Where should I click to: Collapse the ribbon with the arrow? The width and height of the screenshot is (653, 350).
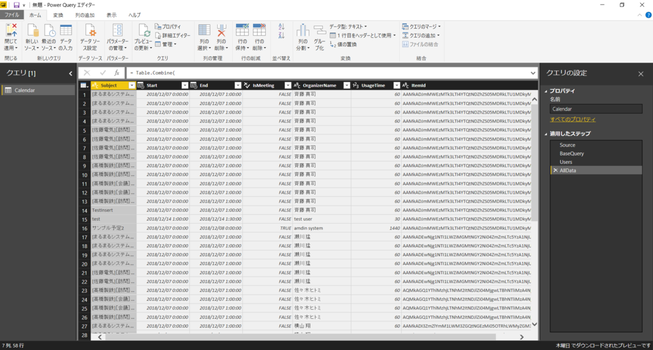coord(640,15)
